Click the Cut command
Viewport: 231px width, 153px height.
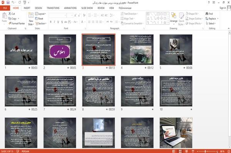click(12, 14)
